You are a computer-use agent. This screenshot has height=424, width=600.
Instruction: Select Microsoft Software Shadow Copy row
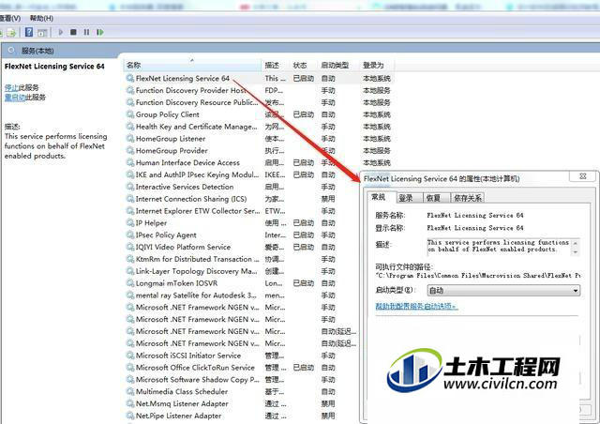click(243, 380)
